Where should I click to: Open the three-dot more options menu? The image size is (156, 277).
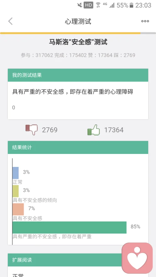(x=145, y=21)
